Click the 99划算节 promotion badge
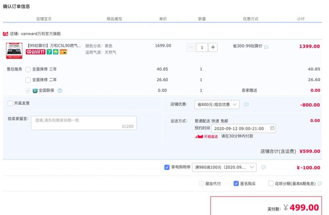 36,52
